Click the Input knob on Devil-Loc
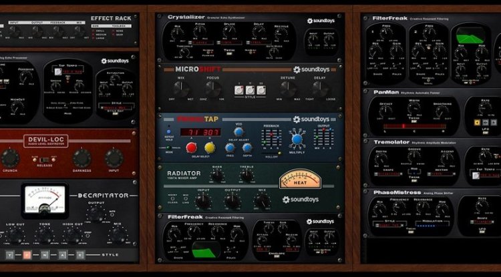The image size is (501, 277). point(114,158)
